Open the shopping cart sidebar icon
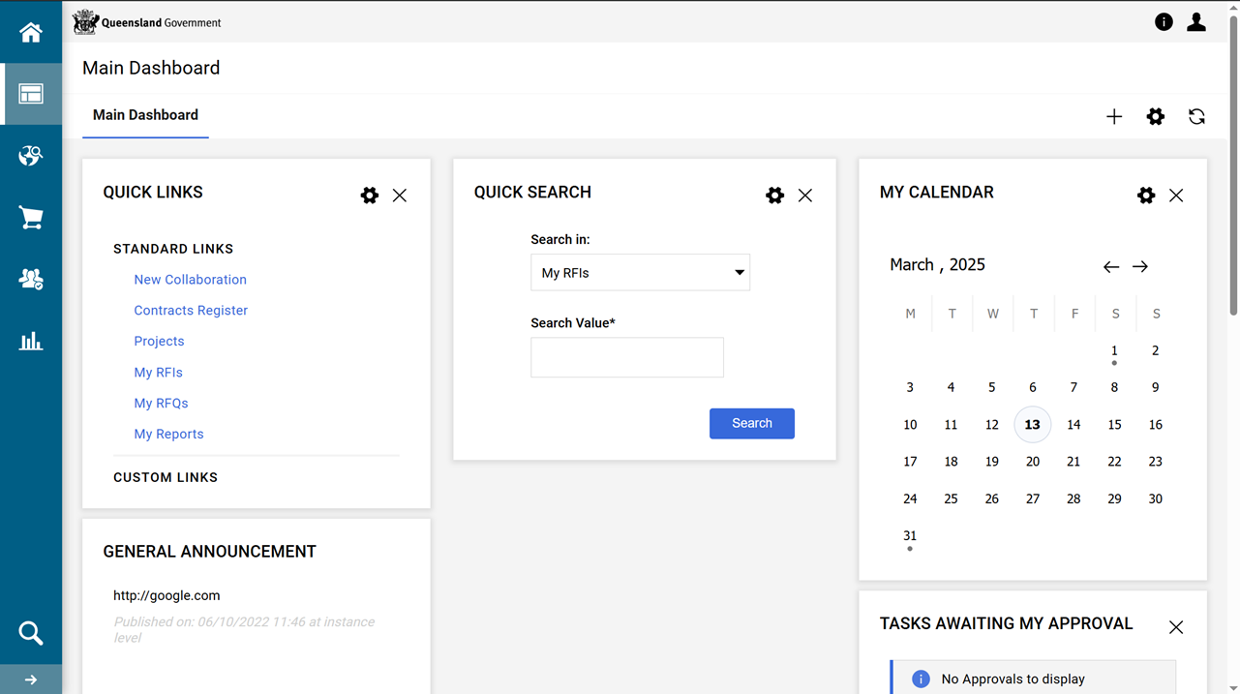This screenshot has height=694, width=1240. coord(31,218)
